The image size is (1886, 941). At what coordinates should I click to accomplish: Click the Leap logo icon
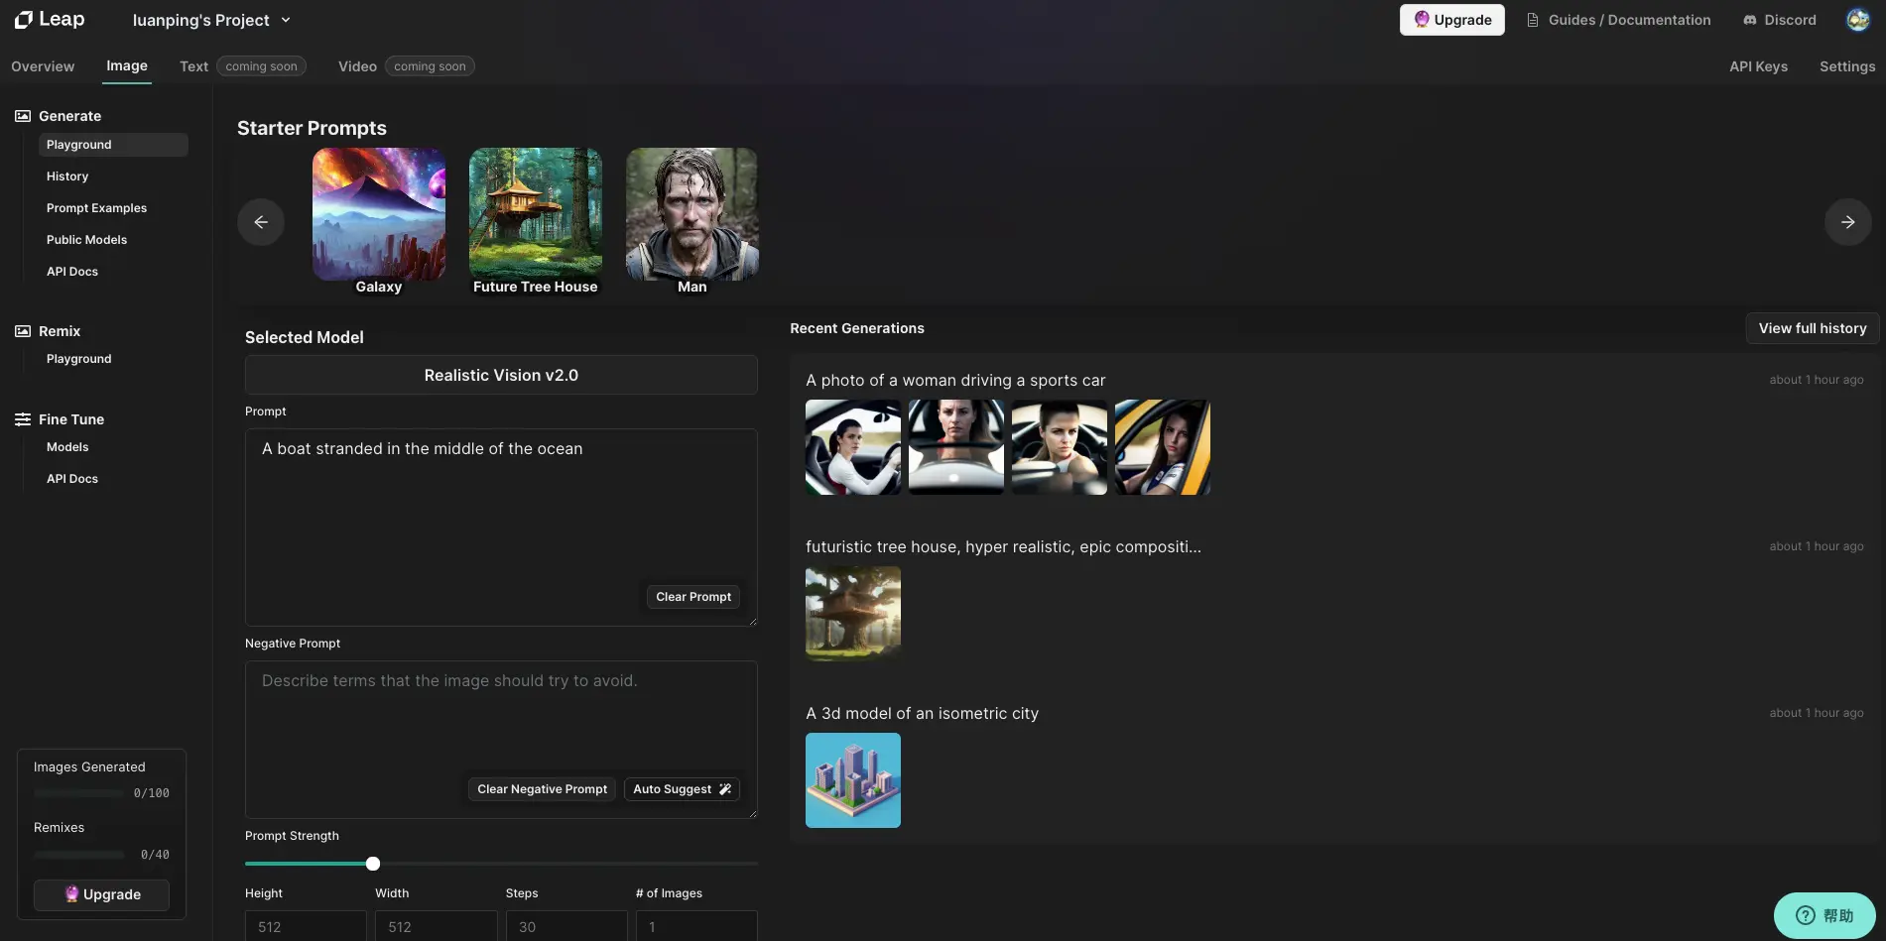(24, 20)
